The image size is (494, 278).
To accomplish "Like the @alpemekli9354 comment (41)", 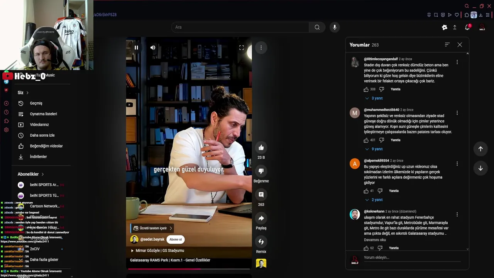I will [x=366, y=191].
